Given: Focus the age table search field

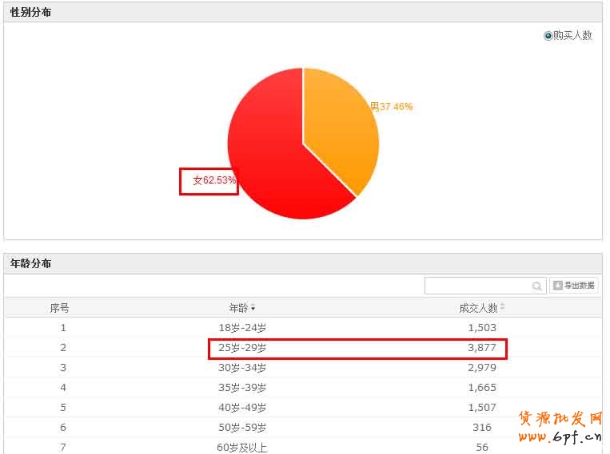Looking at the screenshot, I should point(477,286).
